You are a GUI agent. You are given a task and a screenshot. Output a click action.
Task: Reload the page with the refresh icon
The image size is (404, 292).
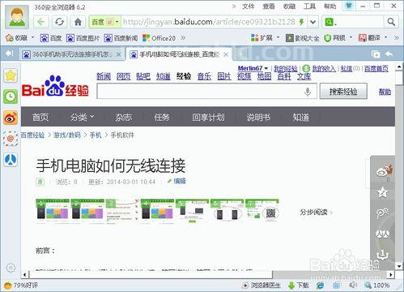click(59, 22)
